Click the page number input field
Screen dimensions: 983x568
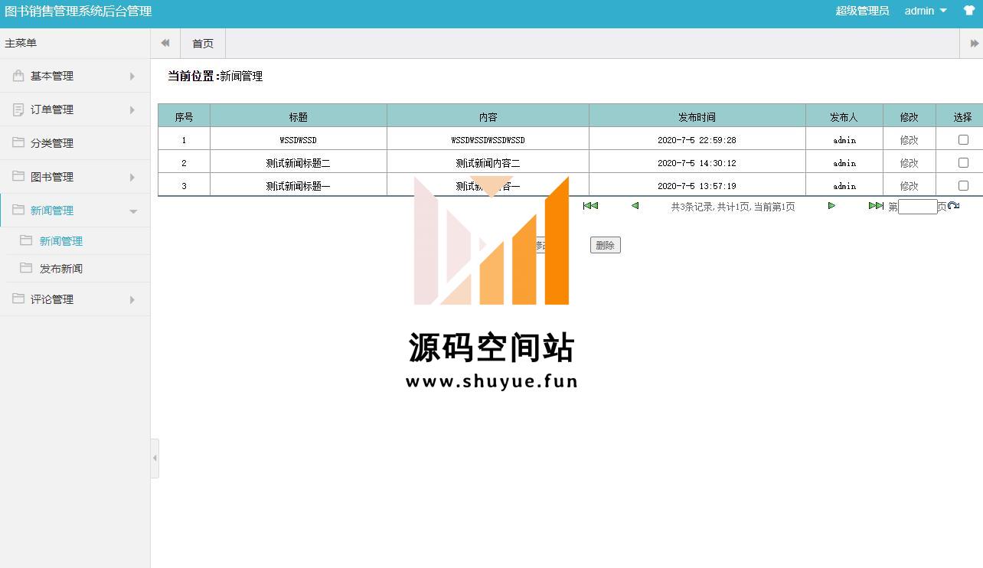[x=918, y=207]
